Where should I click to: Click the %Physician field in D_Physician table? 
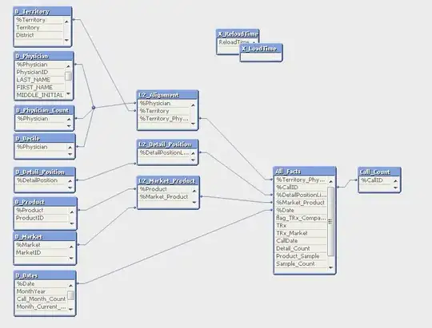pyautogui.click(x=40, y=65)
